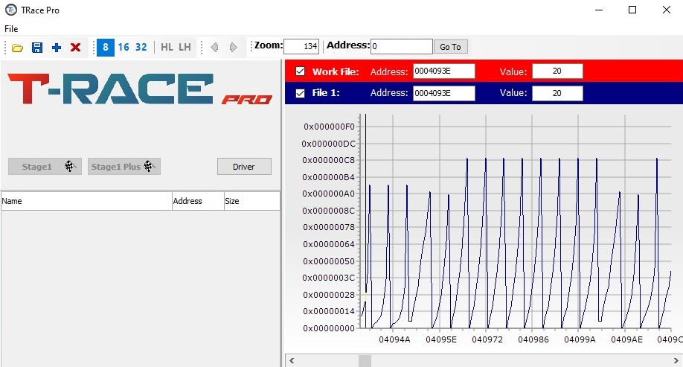This screenshot has height=367, width=683.
Task: Click the Driver button
Action: (x=244, y=166)
